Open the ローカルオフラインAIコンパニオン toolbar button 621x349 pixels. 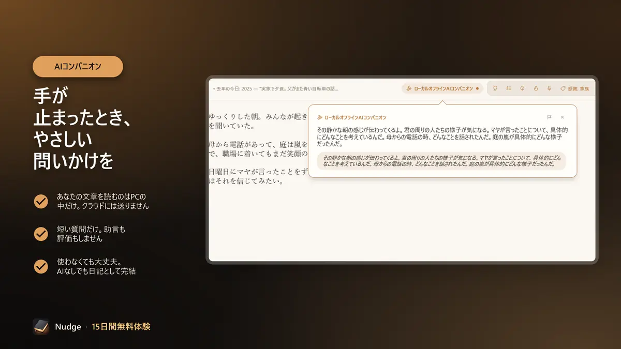pyautogui.click(x=442, y=88)
